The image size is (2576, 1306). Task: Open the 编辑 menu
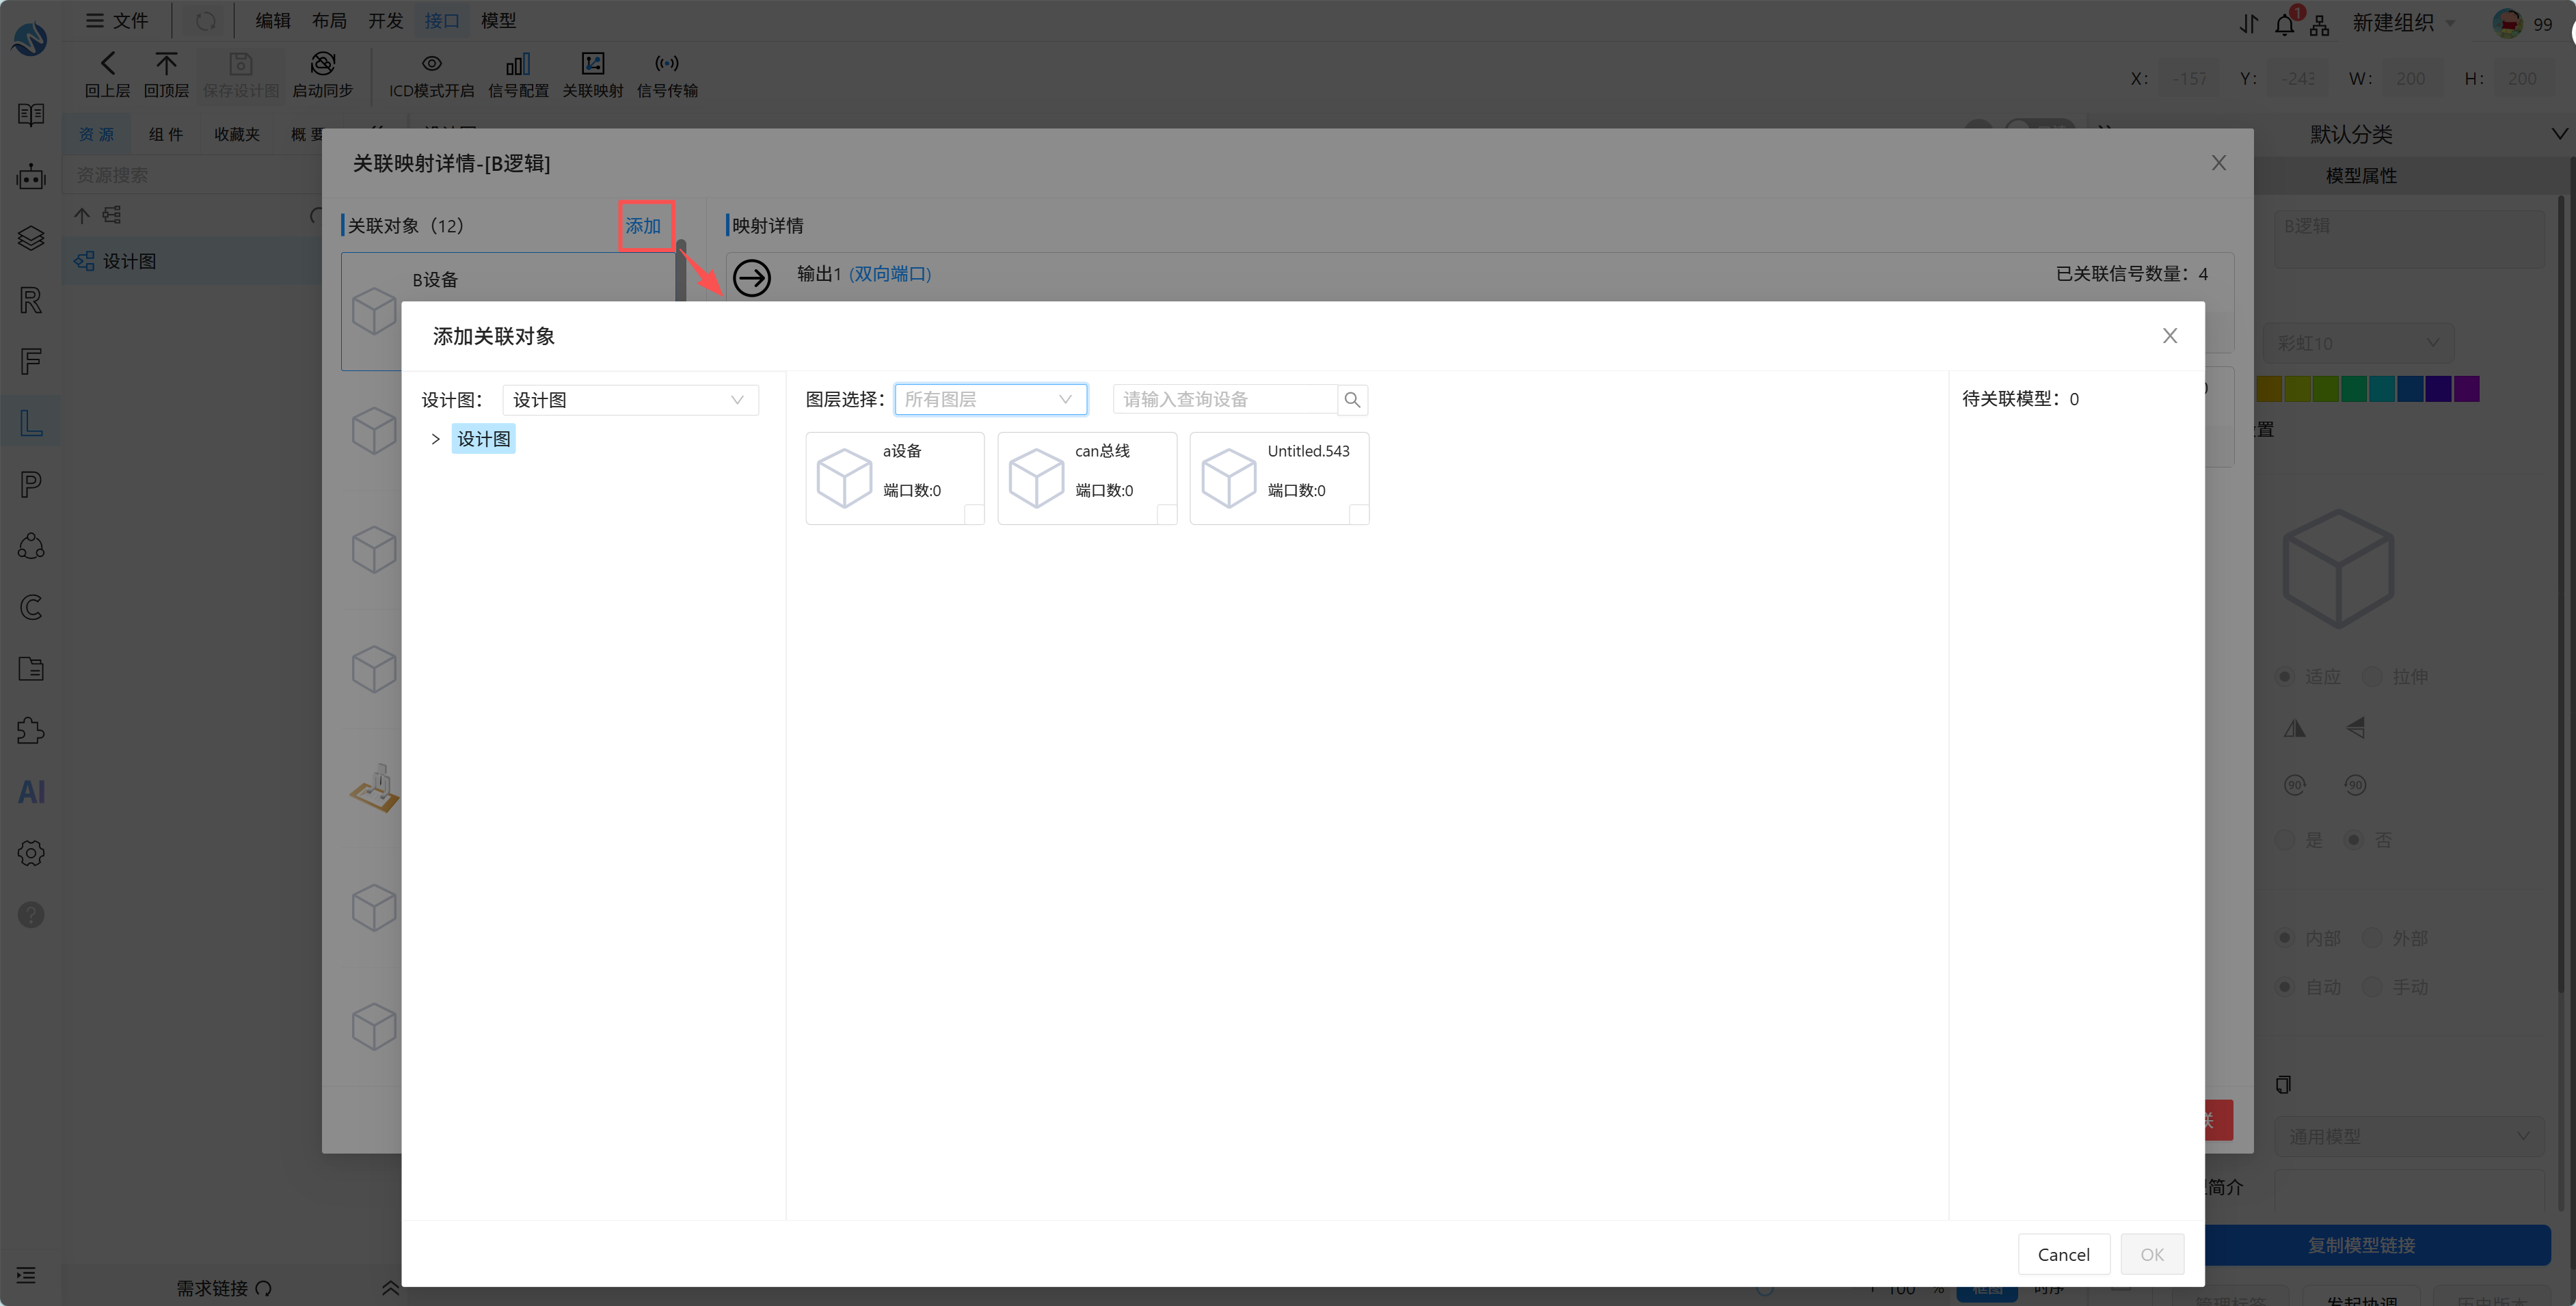pyautogui.click(x=272, y=20)
